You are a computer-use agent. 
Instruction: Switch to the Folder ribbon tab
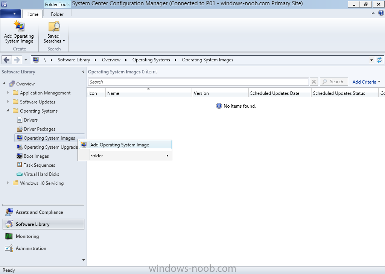coord(57,14)
